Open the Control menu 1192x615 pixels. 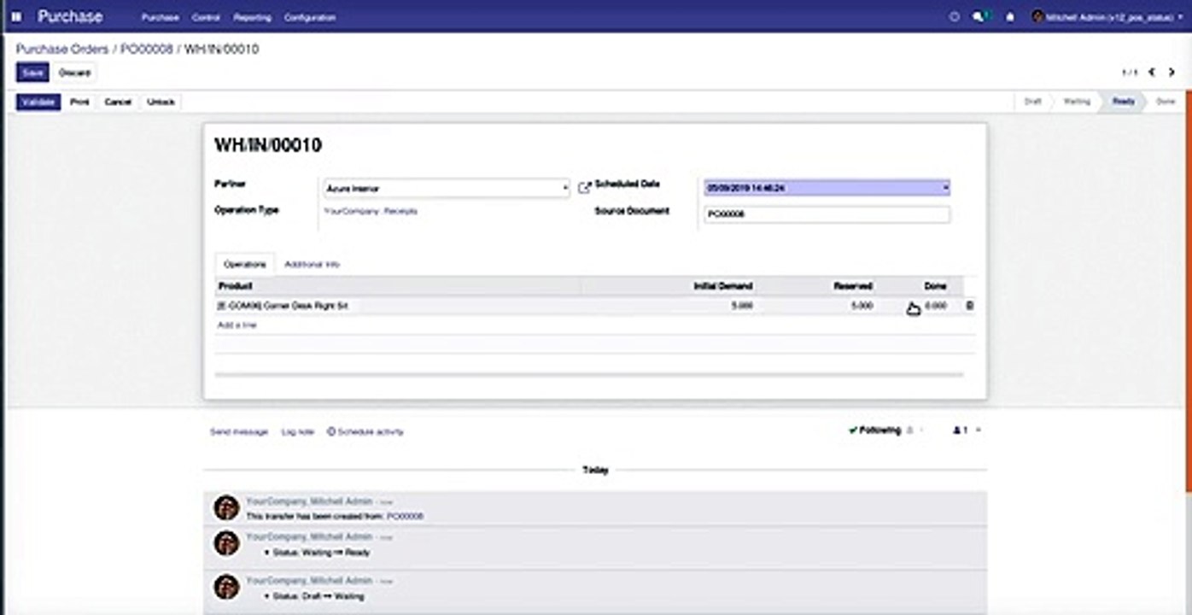click(206, 17)
